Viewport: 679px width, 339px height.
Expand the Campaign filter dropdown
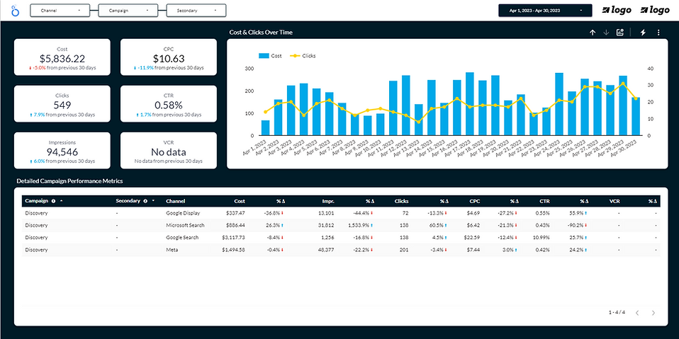[128, 11]
